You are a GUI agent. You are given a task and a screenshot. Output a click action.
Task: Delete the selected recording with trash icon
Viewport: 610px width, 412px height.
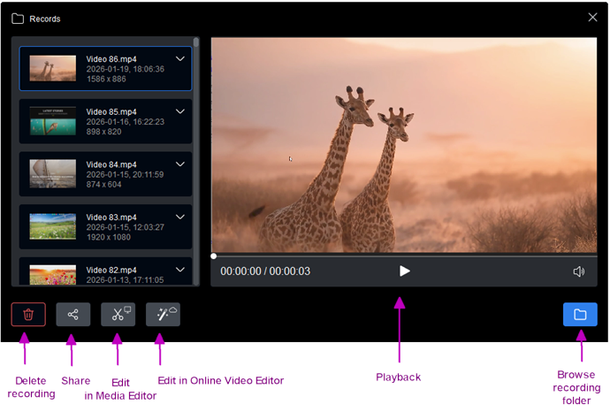coord(28,315)
